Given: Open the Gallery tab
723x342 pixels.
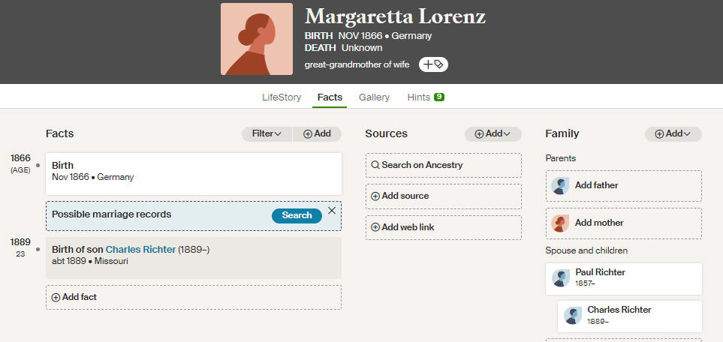Looking at the screenshot, I should [375, 97].
